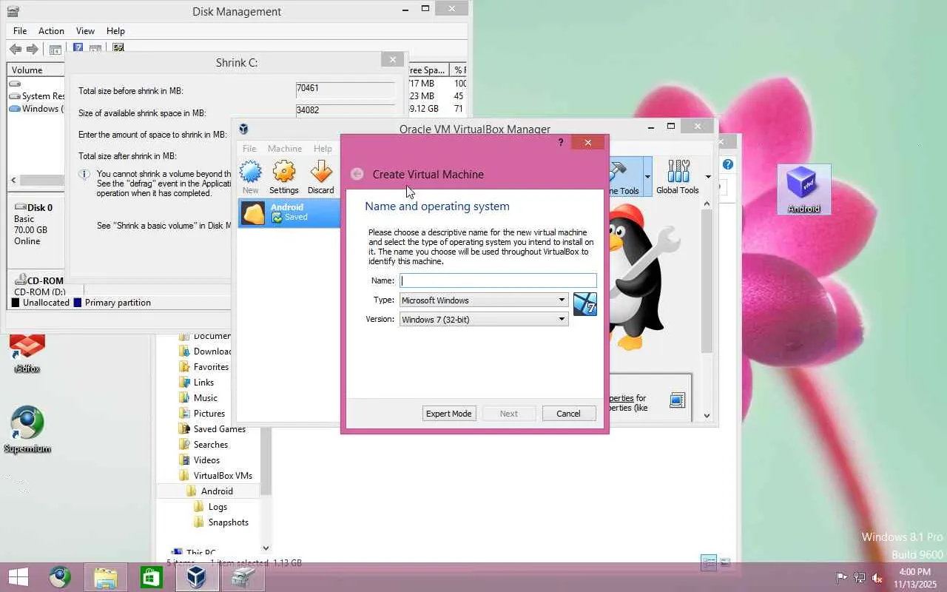
Task: Click the speaker volume tray icon
Action: pos(877,578)
